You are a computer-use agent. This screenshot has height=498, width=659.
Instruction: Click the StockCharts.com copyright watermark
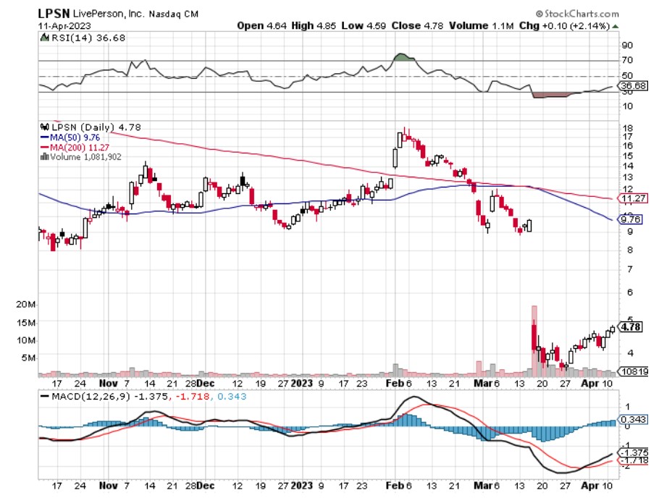coord(579,14)
